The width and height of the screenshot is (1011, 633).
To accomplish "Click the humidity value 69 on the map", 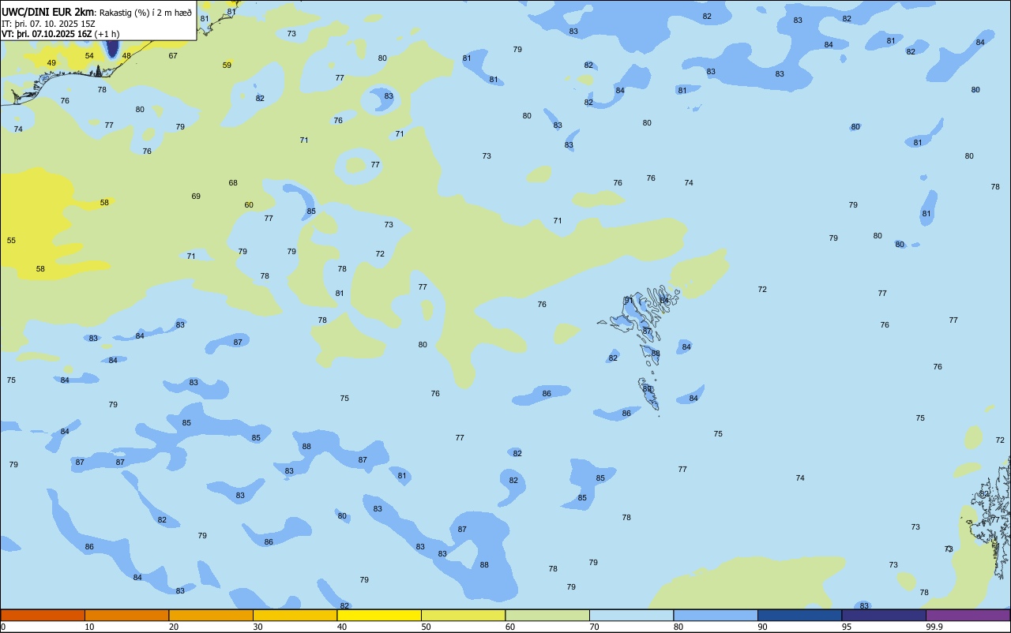I will 196,197.
